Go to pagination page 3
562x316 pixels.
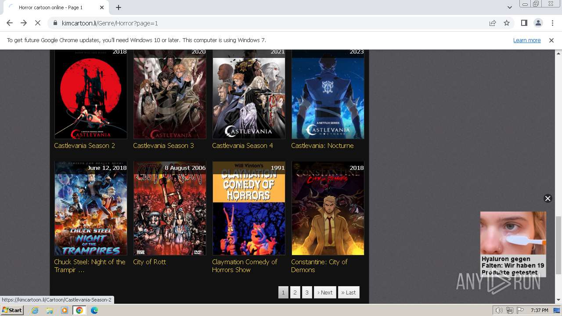point(307,292)
